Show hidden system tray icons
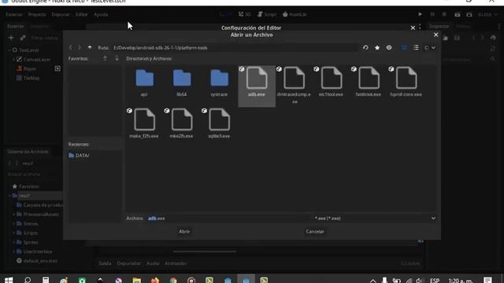Viewport: 504px width, 283px height. click(372, 280)
